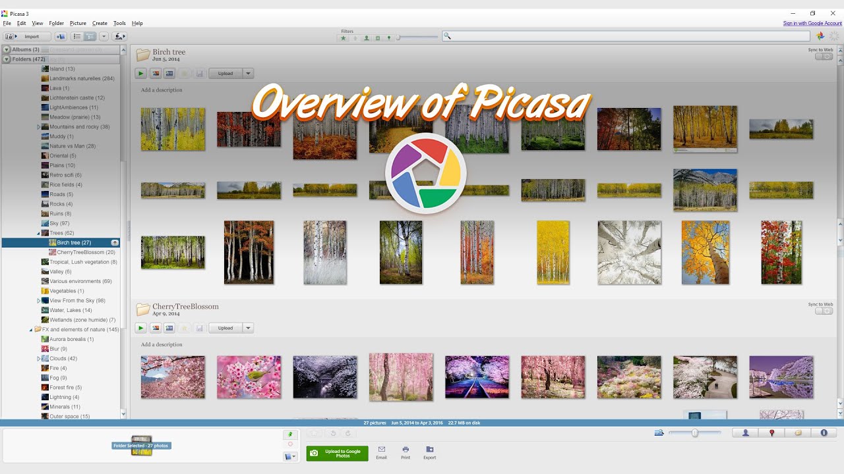Image resolution: width=844 pixels, height=474 pixels.
Task: Click the Import button
Action: [26, 36]
